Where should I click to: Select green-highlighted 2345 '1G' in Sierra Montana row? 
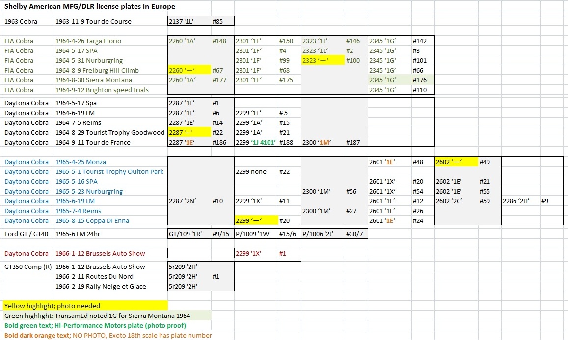tap(384, 80)
